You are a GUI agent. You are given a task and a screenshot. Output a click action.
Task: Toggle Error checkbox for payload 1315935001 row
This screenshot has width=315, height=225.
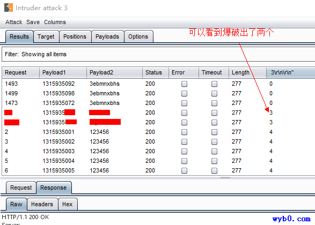click(x=184, y=132)
